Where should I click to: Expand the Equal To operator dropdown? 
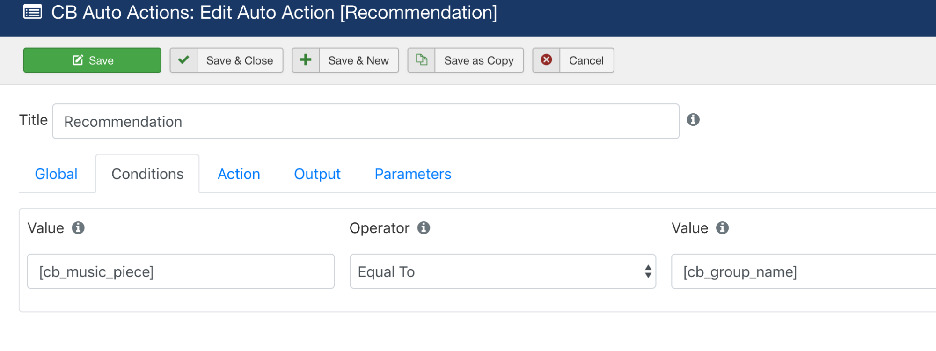(503, 271)
